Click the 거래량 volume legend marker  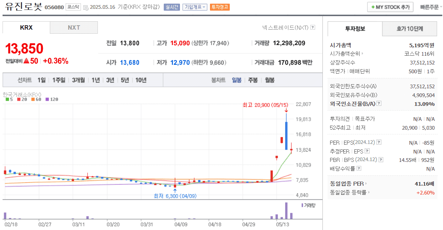[302, 205]
